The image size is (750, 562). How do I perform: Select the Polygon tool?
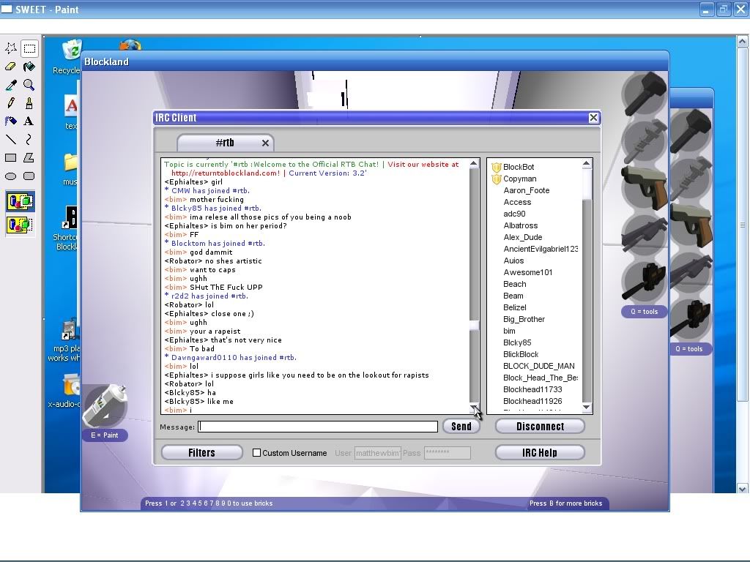click(29, 158)
